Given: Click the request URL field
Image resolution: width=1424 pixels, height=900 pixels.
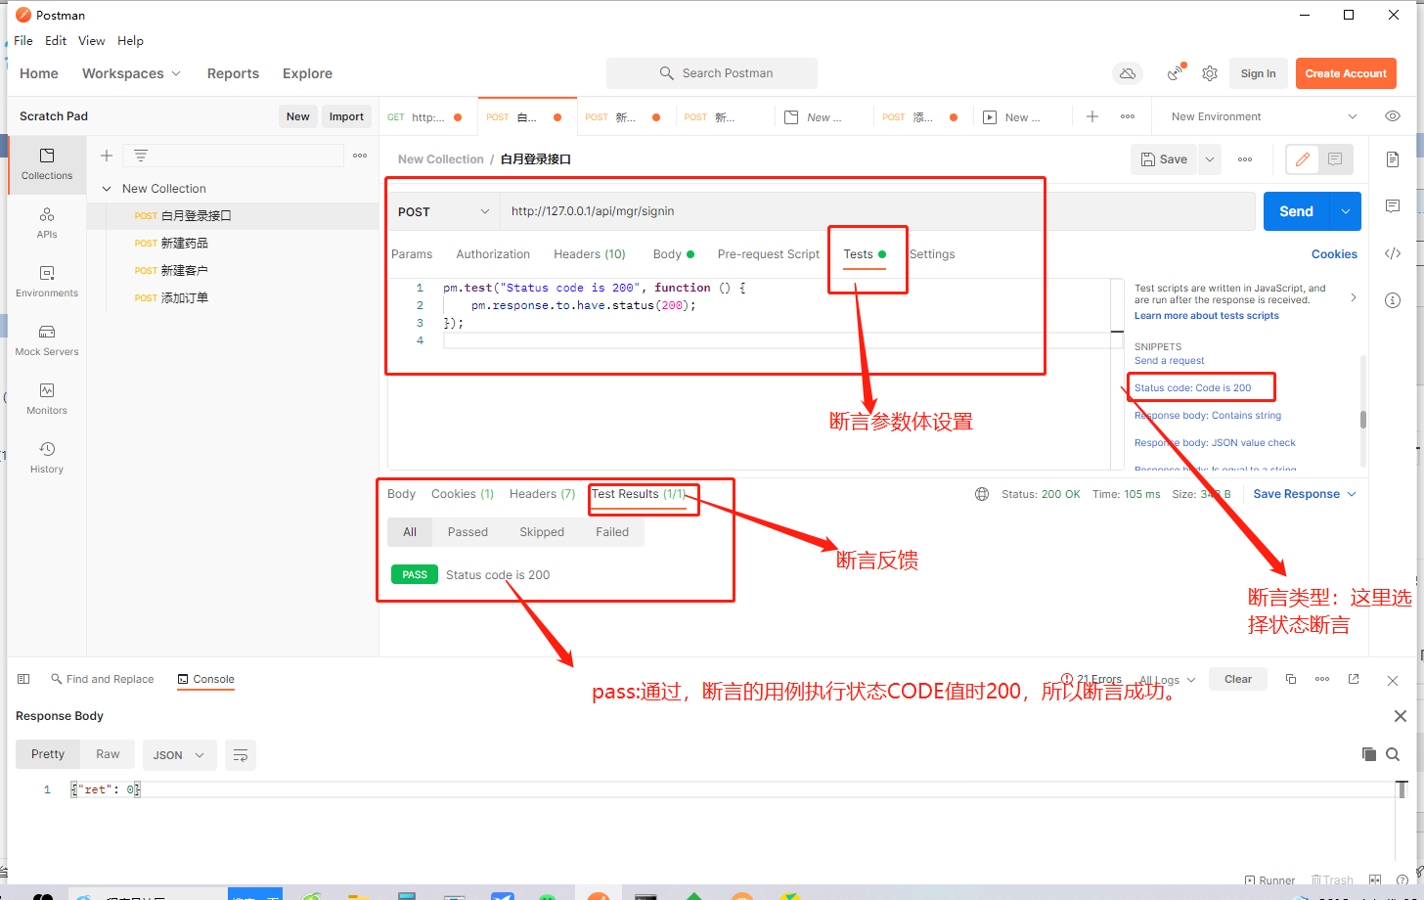Looking at the screenshot, I should [877, 211].
